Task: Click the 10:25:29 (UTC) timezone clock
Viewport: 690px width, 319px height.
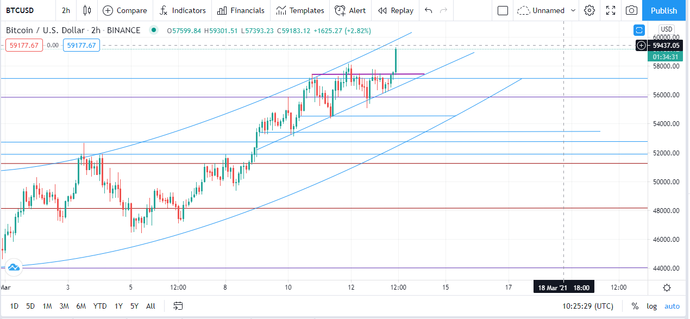Action: pyautogui.click(x=588, y=306)
